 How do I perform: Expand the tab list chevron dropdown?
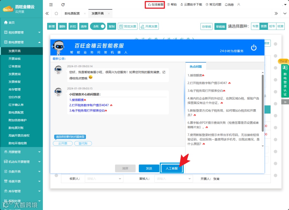coord(285,13)
